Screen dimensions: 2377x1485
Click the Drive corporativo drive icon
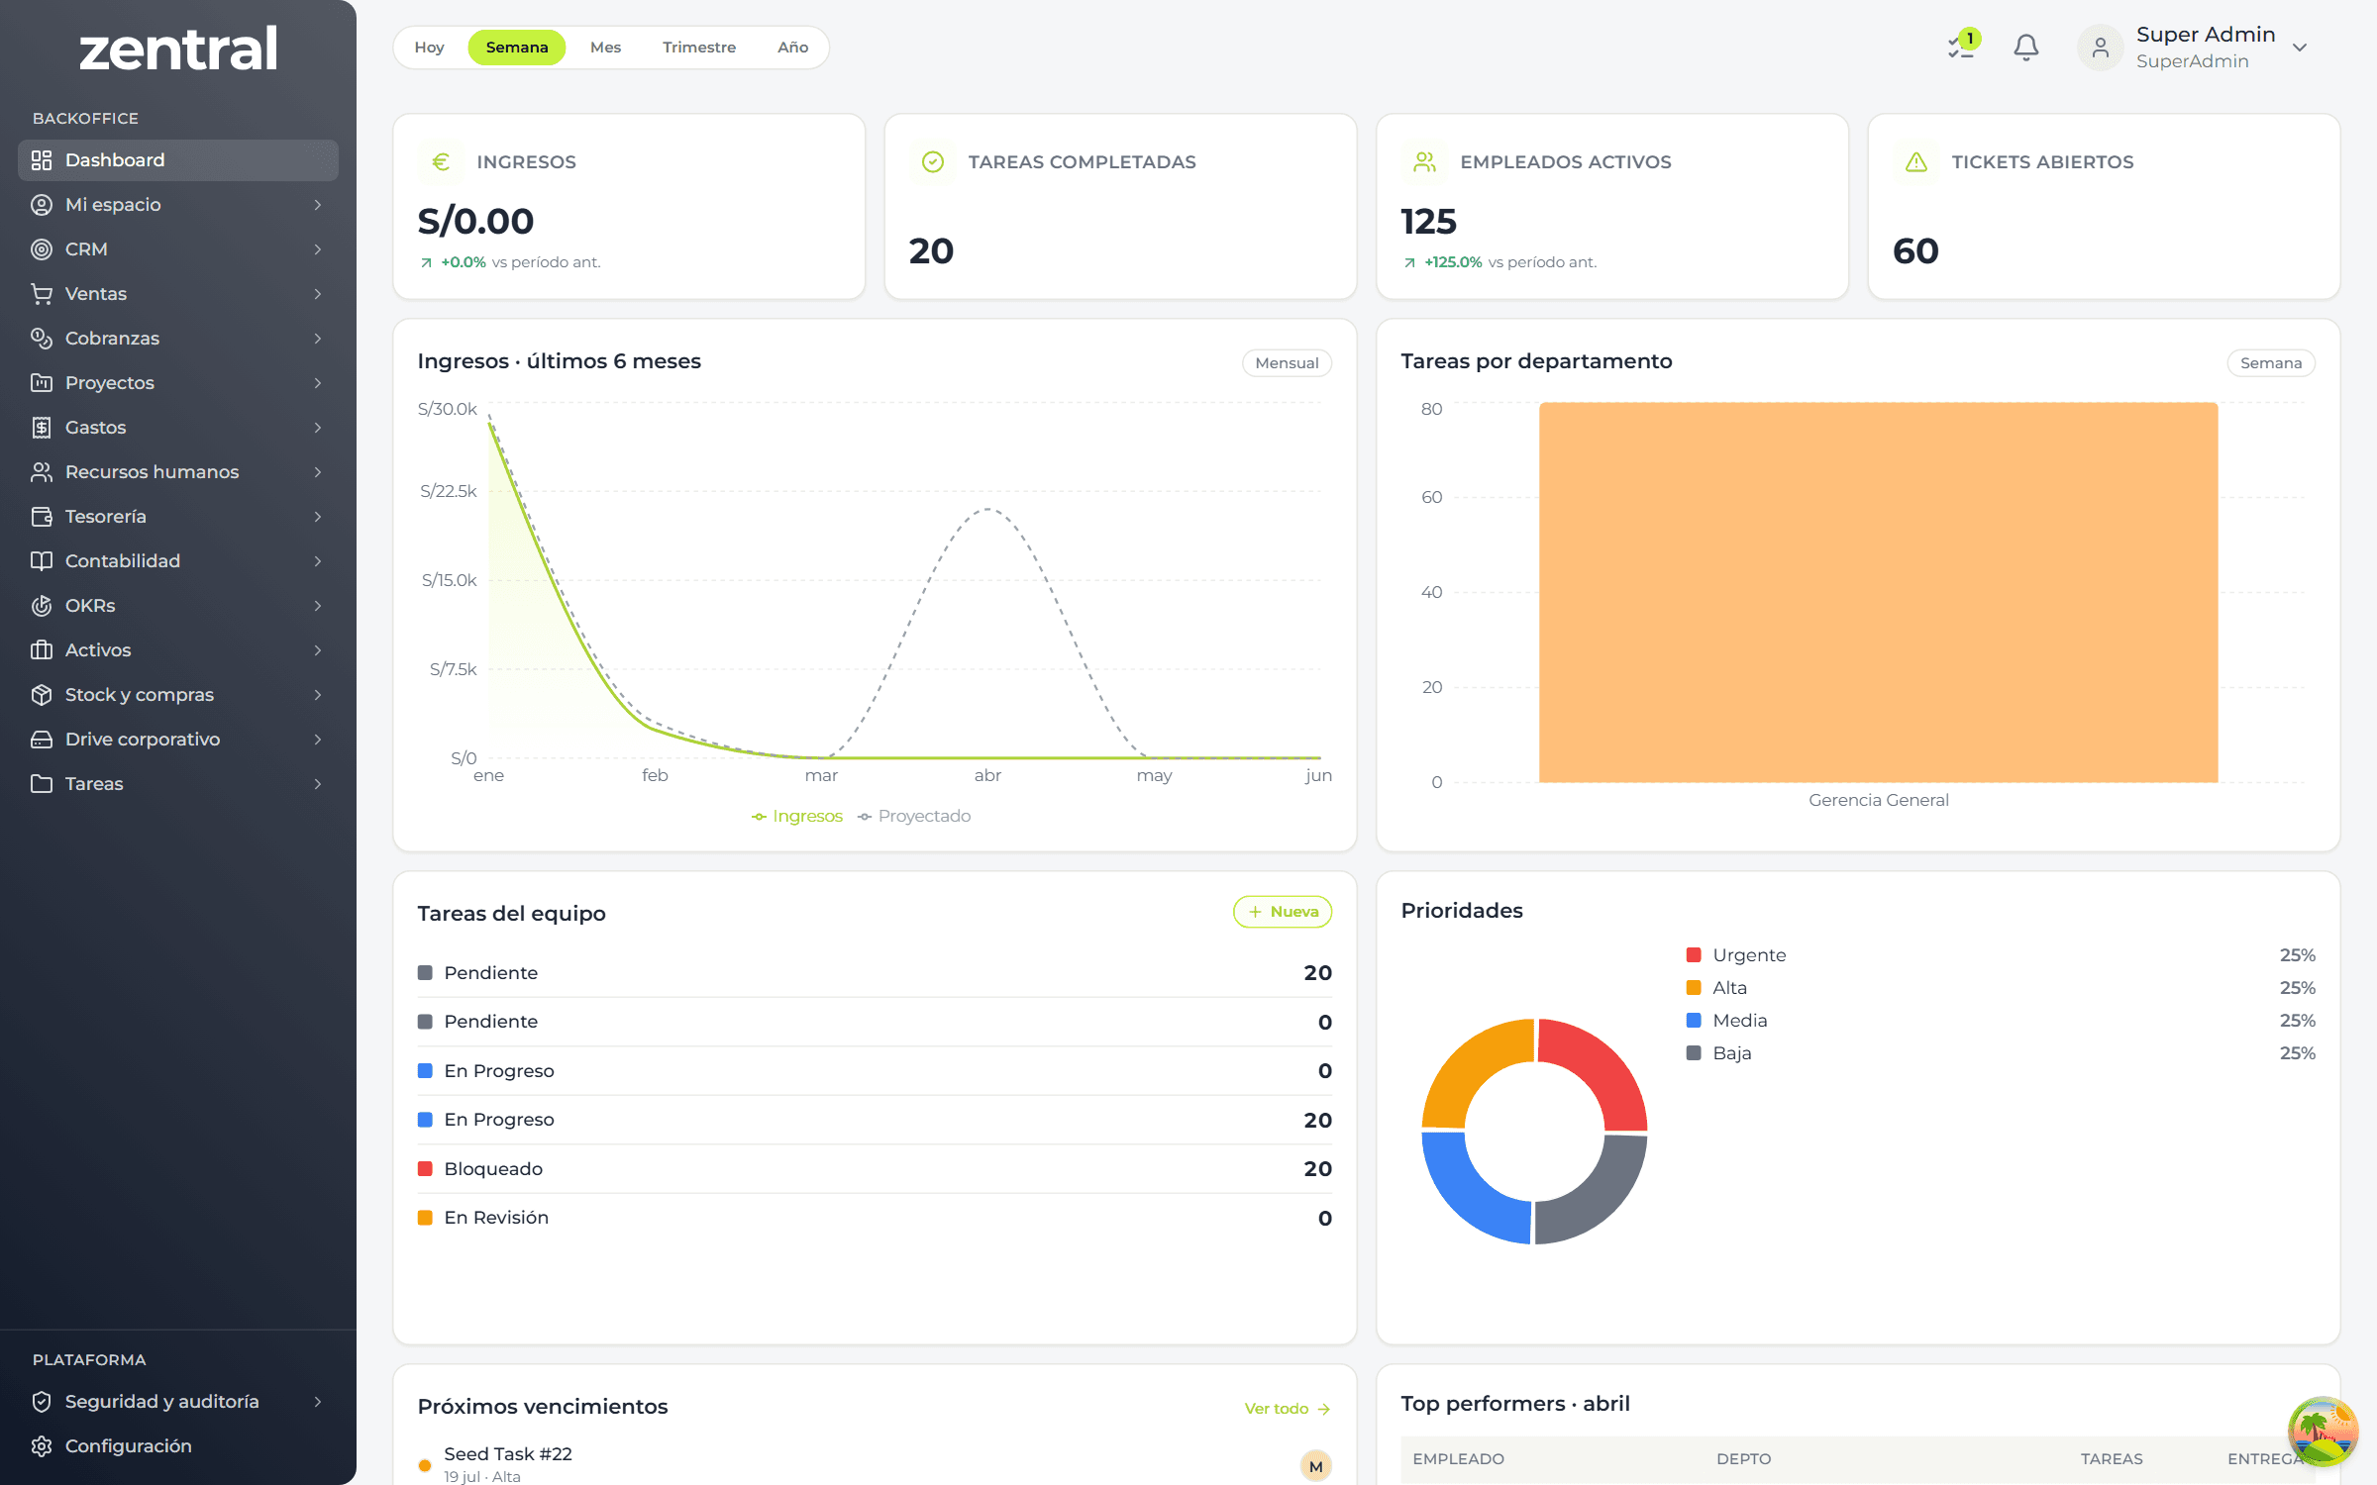[42, 740]
